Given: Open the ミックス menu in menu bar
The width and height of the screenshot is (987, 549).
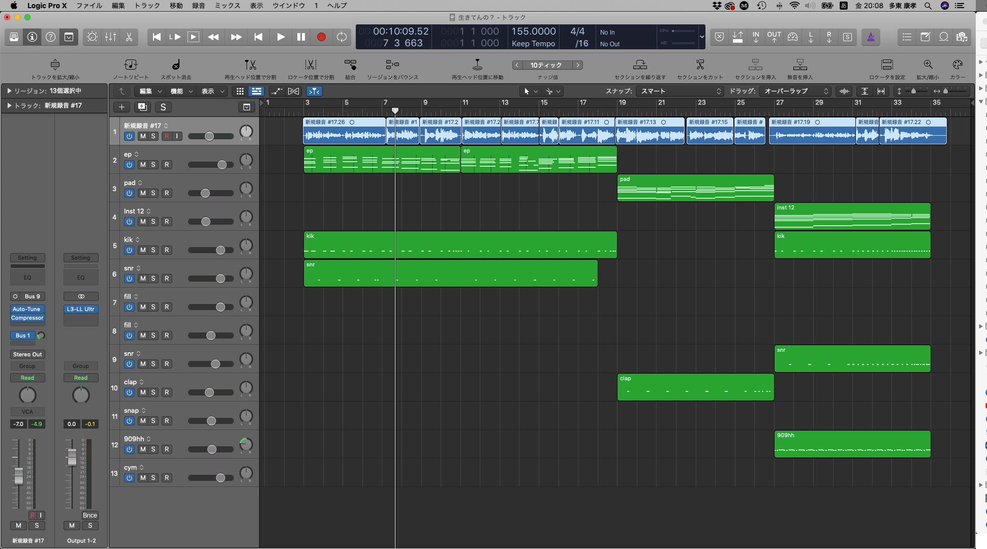Looking at the screenshot, I should [227, 6].
